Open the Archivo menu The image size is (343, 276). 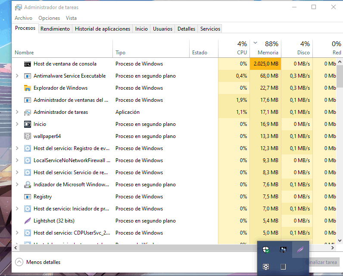click(x=23, y=18)
